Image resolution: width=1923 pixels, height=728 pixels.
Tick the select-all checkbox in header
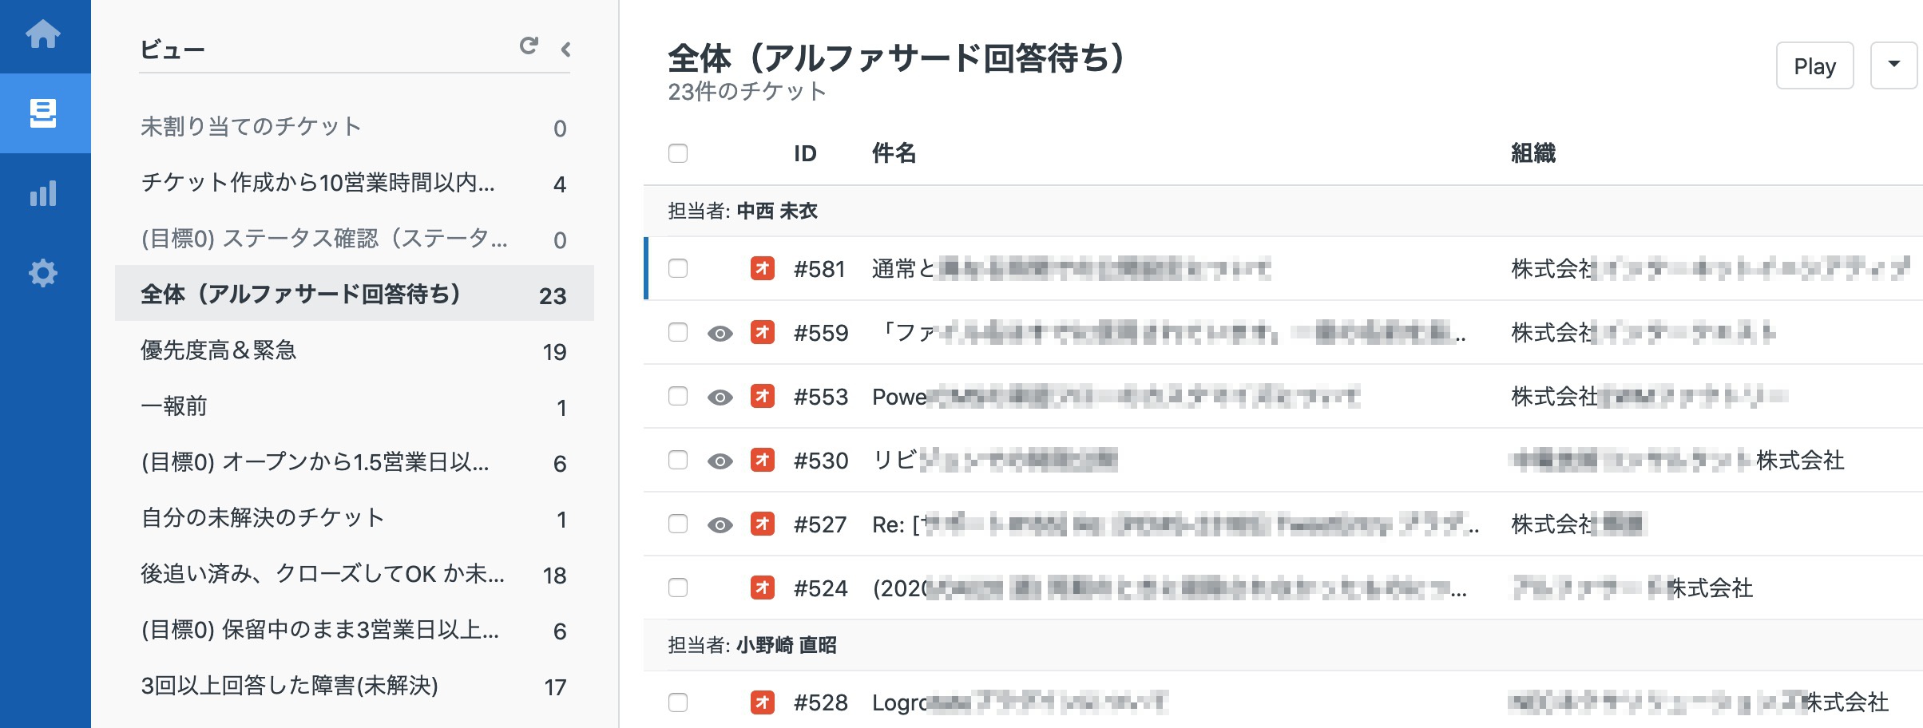pos(678,152)
